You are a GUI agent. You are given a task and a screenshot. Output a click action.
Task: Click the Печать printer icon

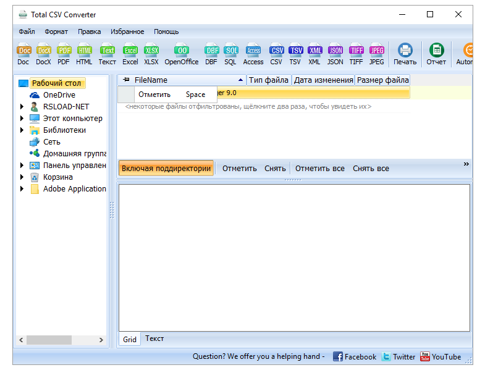coord(405,54)
